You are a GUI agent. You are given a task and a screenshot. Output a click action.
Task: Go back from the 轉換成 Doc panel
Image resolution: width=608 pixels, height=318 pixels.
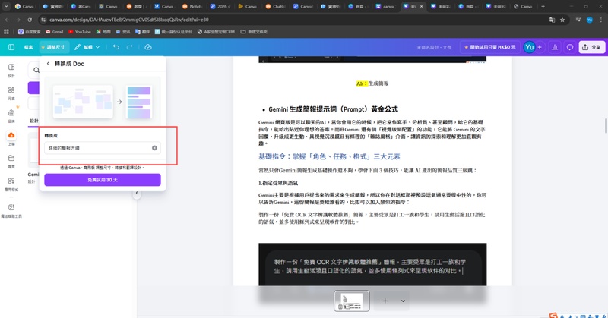tap(48, 64)
